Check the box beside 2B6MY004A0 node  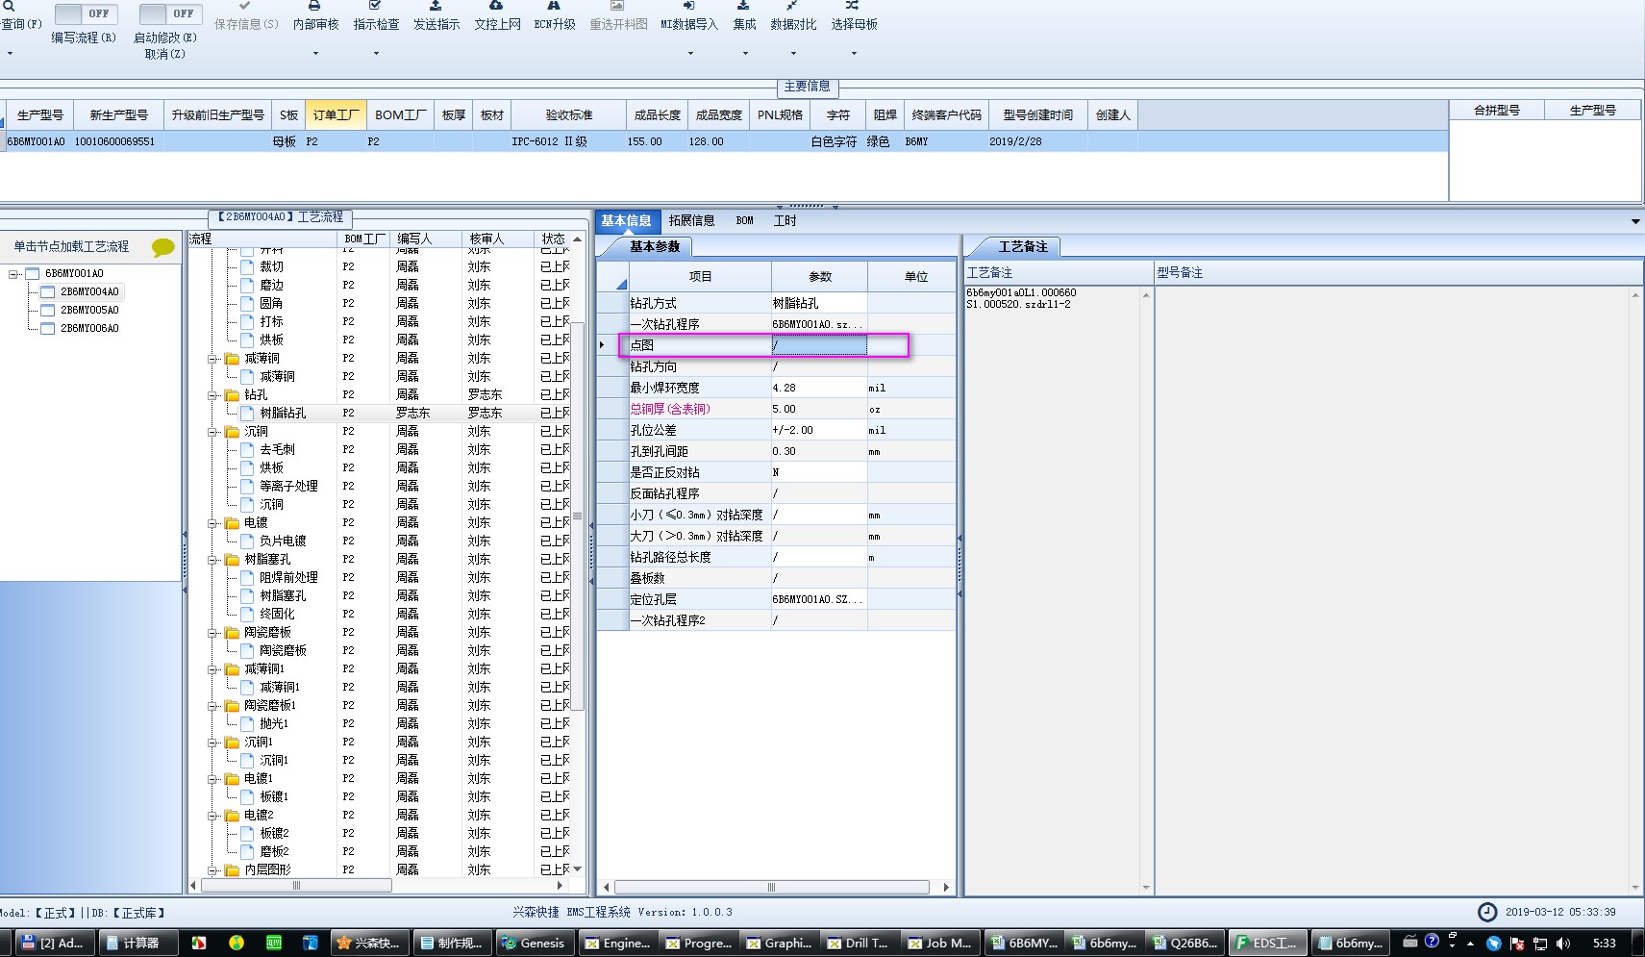tap(47, 291)
